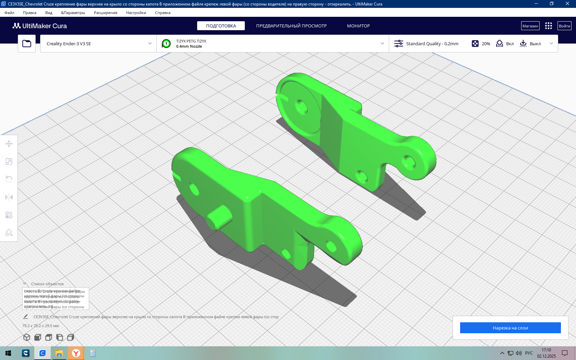Viewport: 576px width, 360px height.
Task: Open the UltiMaker apps grid icon
Action: 549,26
